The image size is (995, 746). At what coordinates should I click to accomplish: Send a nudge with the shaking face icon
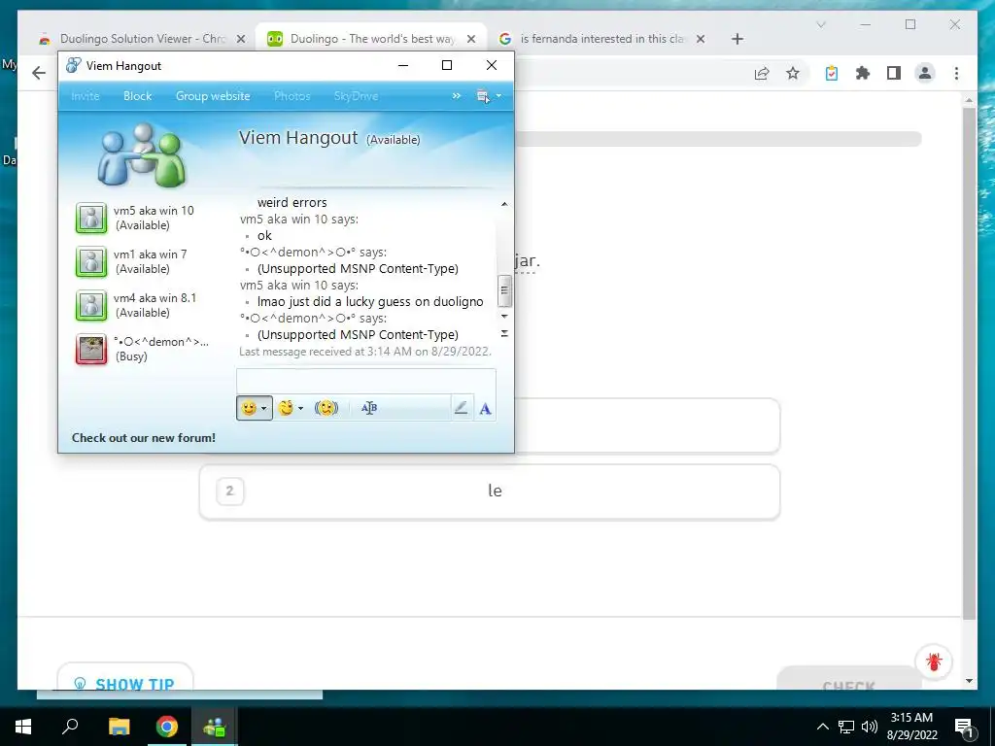[x=326, y=408]
